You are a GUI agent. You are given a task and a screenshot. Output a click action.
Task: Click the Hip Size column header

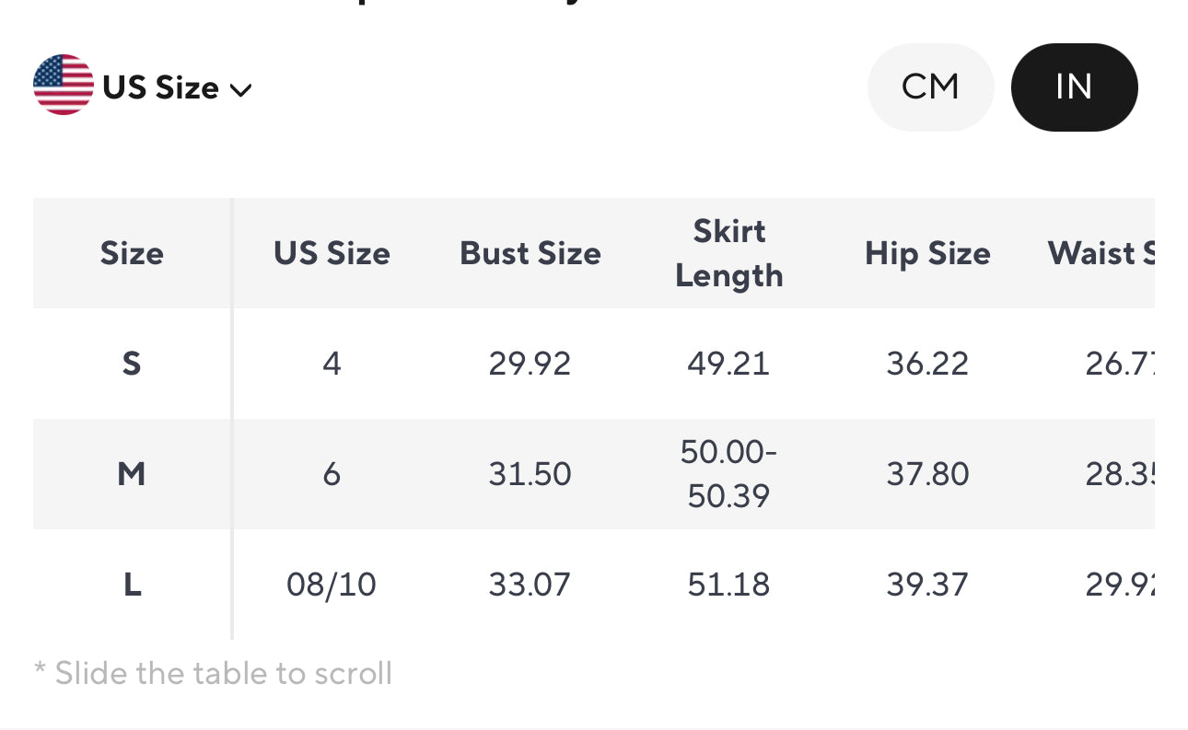927,253
